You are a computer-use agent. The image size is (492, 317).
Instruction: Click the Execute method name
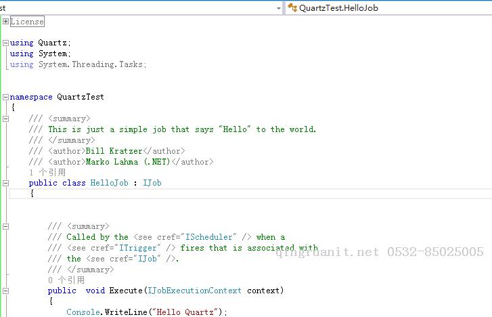coord(126,291)
